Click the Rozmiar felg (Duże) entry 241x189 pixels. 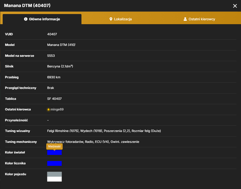point(146,131)
